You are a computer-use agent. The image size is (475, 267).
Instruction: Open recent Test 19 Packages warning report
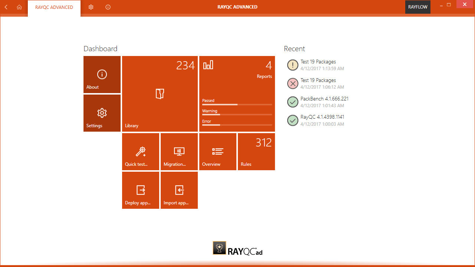[x=318, y=65]
